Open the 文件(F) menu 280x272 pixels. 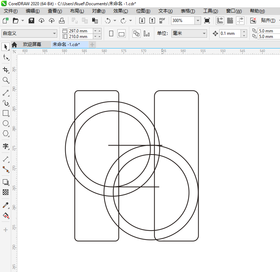pyautogui.click(x=11, y=11)
